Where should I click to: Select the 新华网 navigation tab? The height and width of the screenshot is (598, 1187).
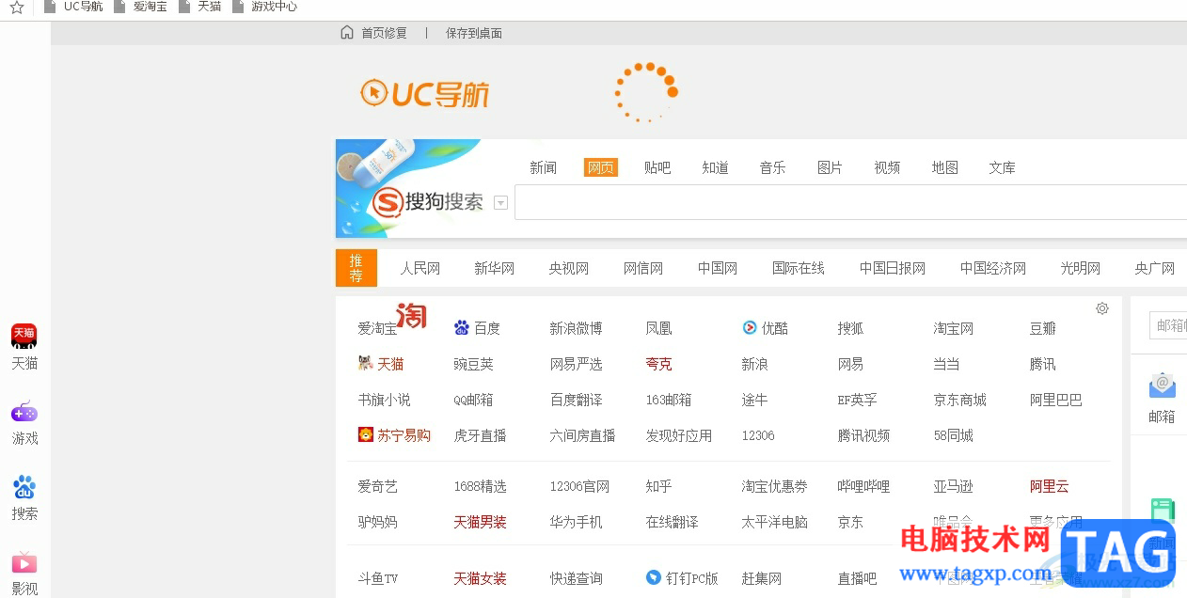tap(494, 268)
